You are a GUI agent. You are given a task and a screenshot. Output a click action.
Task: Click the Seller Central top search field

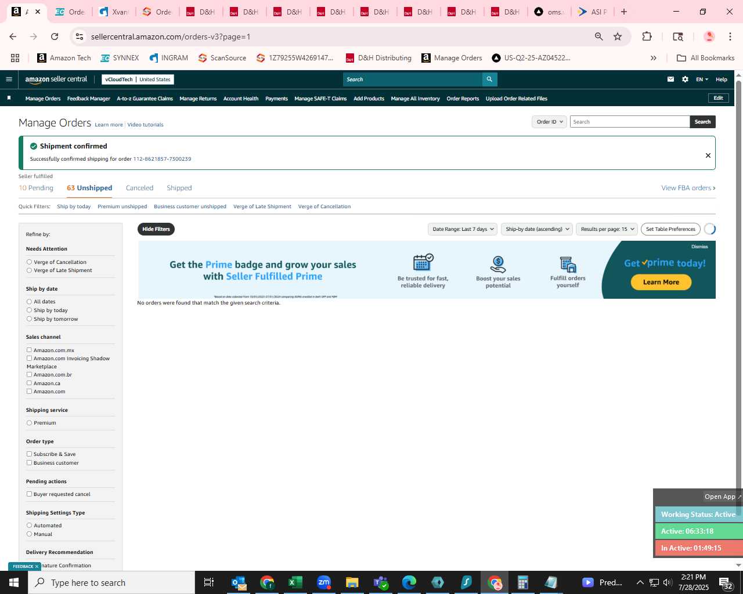412,79
